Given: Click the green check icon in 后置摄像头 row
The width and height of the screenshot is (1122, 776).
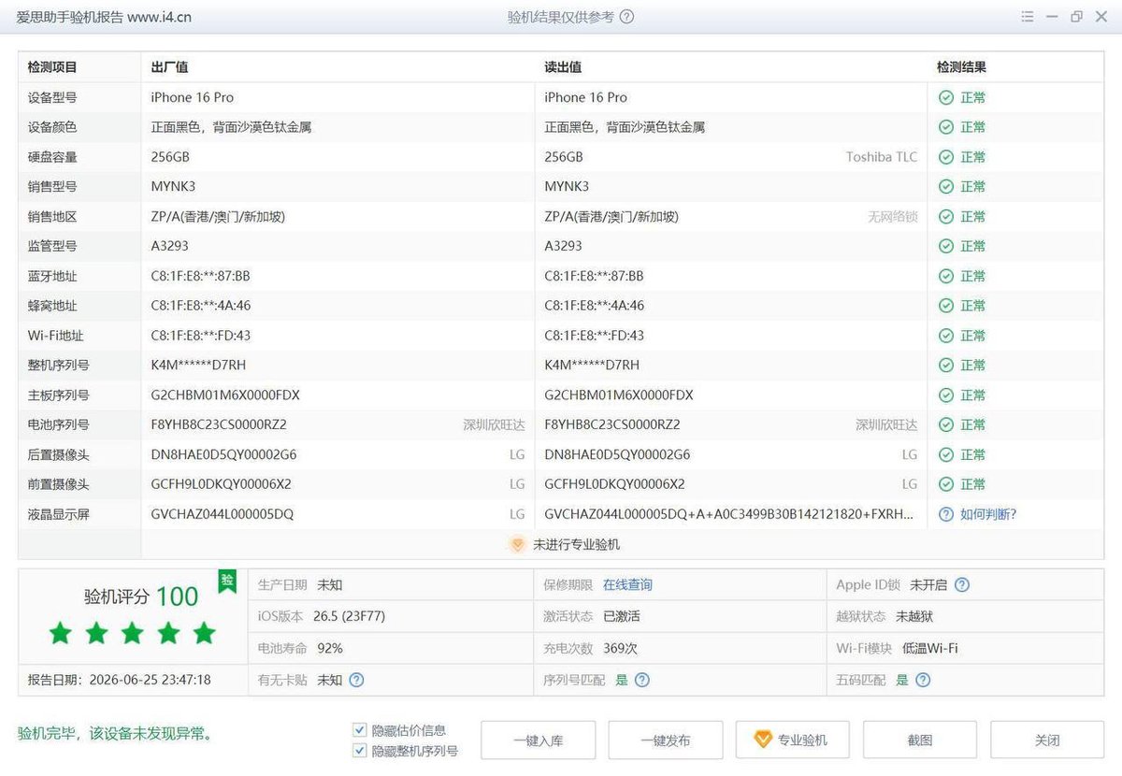Looking at the screenshot, I should pos(946,454).
